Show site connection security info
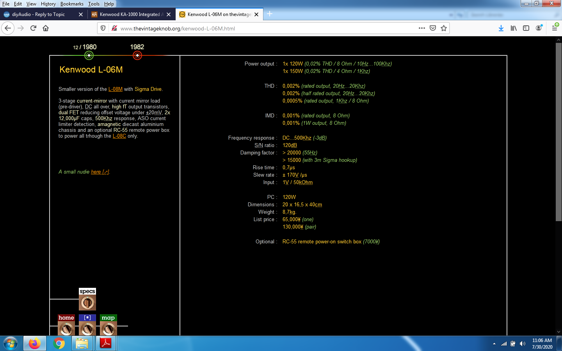 (x=114, y=28)
